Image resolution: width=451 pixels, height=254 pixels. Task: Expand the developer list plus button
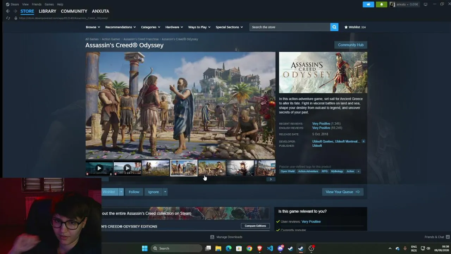click(363, 141)
